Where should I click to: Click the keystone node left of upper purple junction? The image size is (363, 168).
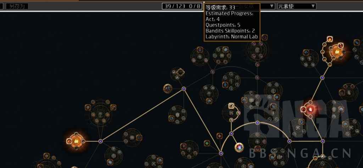pos(168,88)
